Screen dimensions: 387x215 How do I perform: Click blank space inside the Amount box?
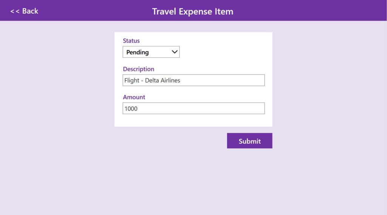201,108
